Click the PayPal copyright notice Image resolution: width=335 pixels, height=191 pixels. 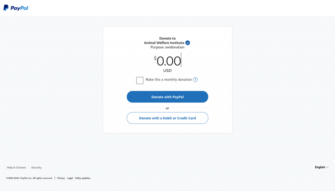point(29,178)
